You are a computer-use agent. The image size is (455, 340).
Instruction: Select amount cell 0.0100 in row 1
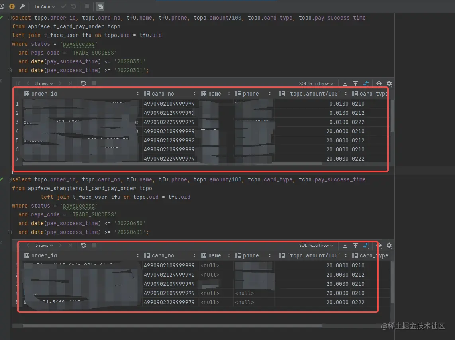coord(339,104)
